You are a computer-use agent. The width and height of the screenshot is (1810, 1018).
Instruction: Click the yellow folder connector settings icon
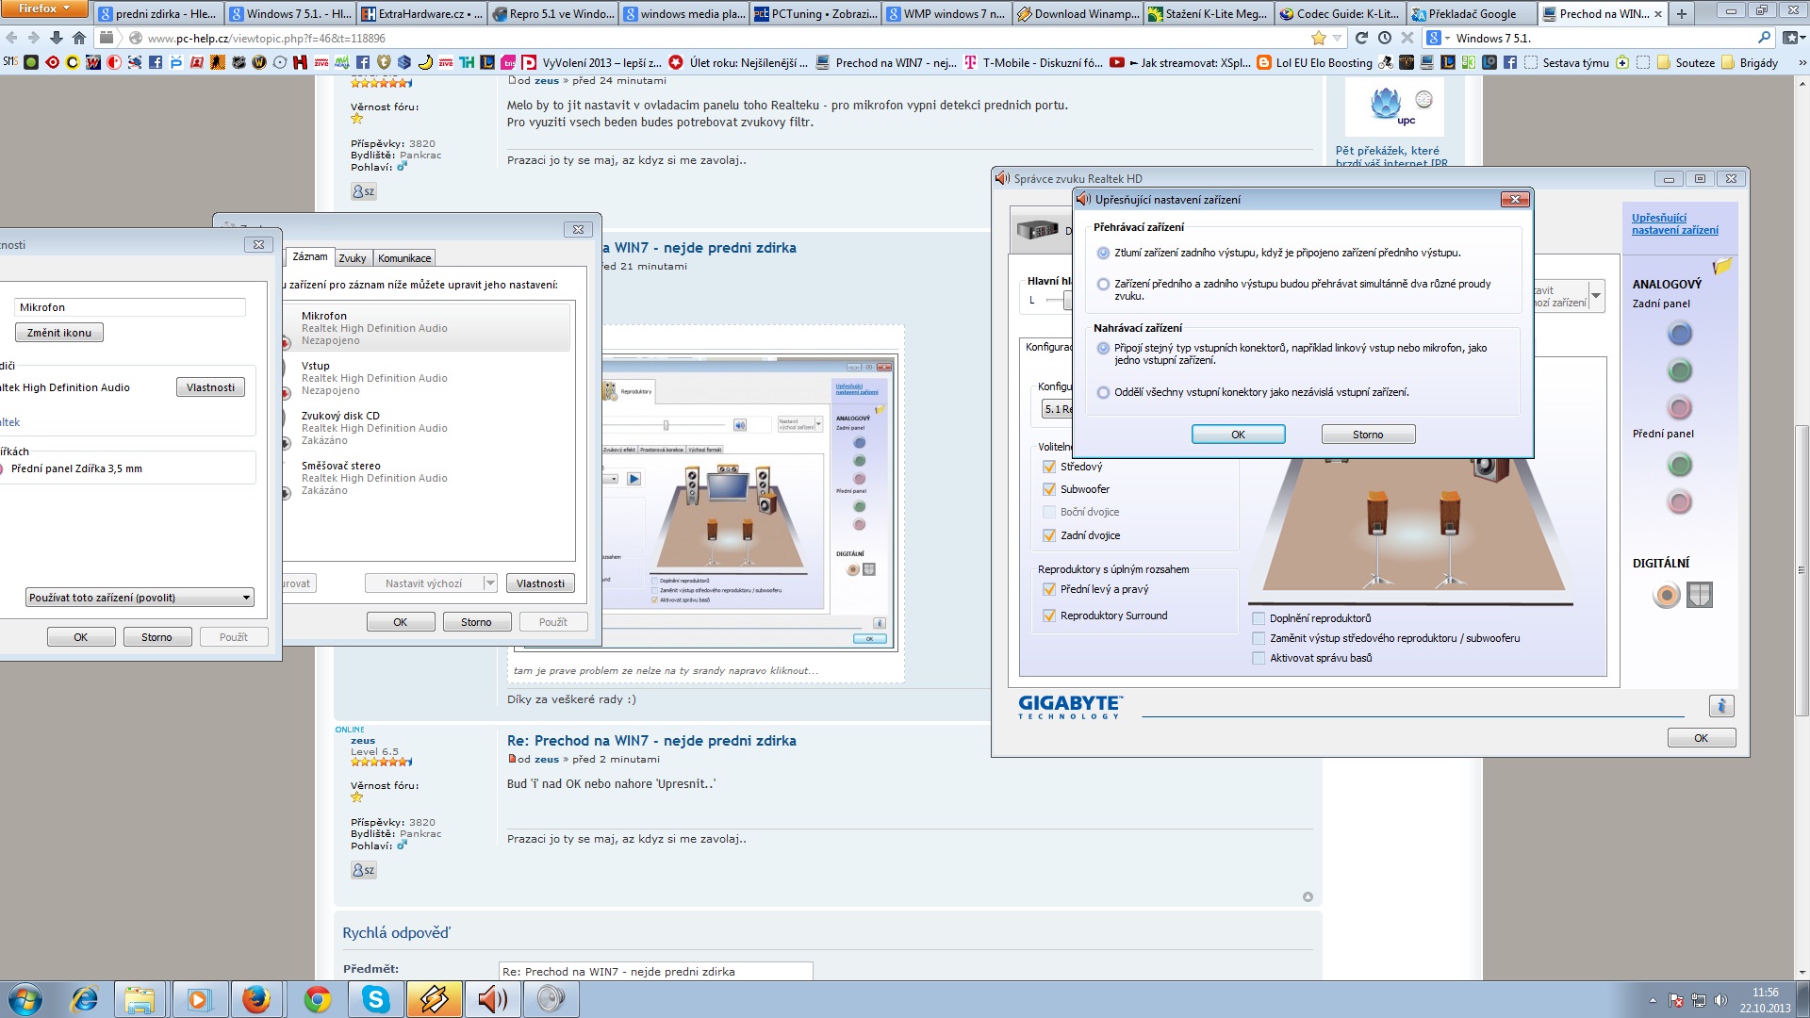tap(1722, 266)
